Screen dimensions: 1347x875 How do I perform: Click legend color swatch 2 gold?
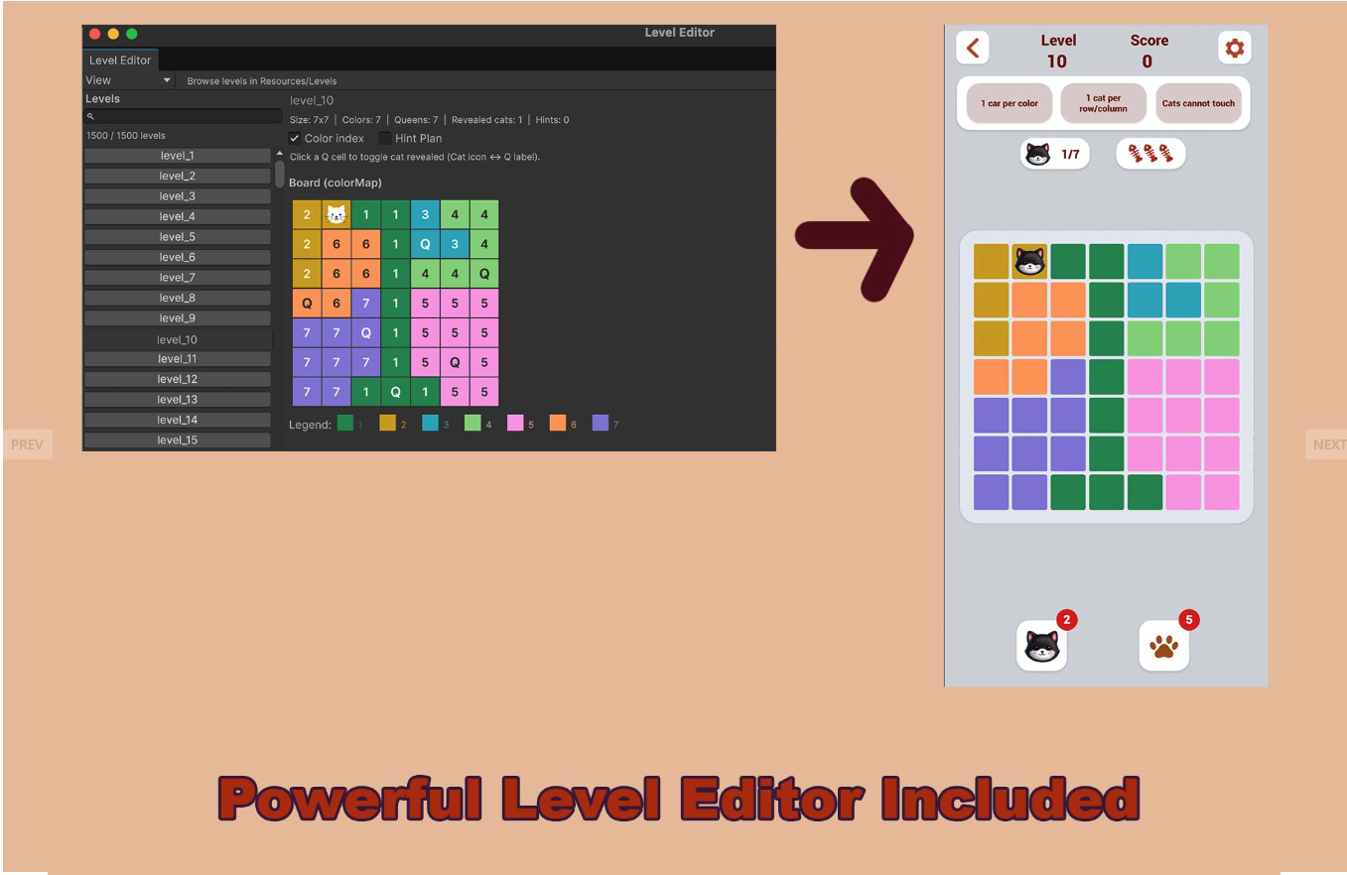click(x=388, y=424)
